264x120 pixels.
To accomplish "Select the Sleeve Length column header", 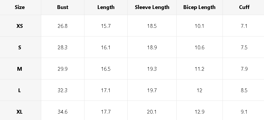I will coord(152,7).
